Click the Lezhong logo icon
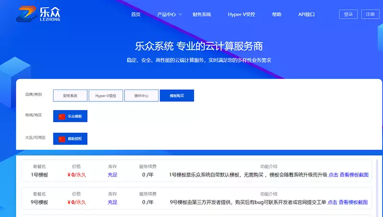 [27, 14]
